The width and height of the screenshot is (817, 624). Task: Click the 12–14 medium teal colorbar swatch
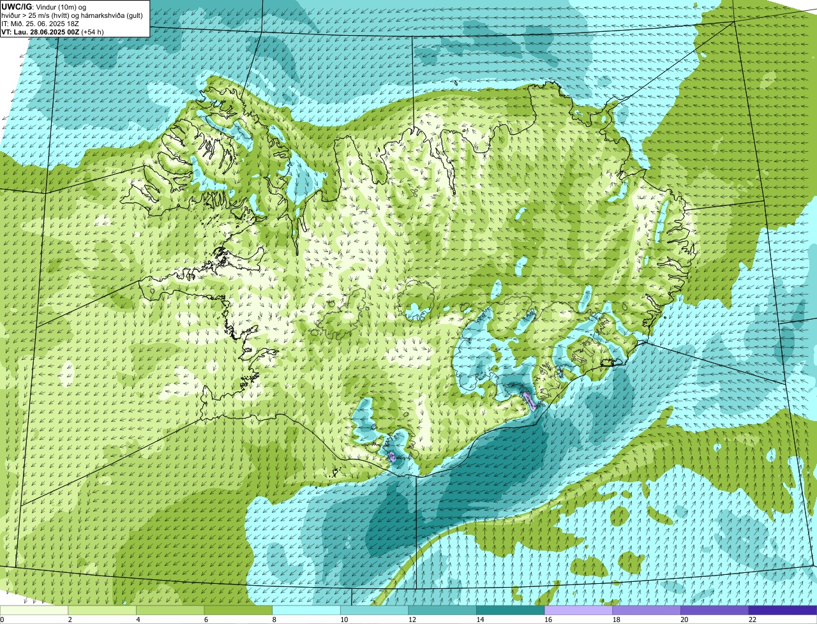[x=442, y=610]
